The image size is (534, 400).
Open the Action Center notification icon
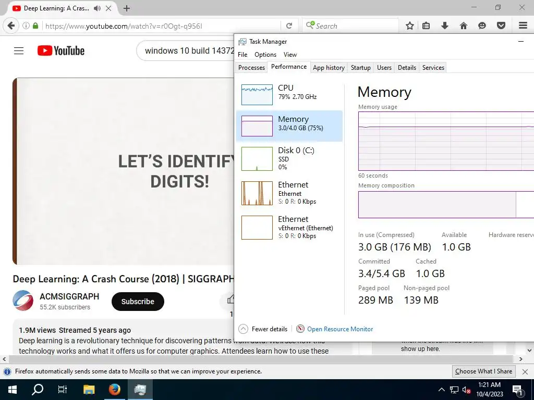click(517, 390)
